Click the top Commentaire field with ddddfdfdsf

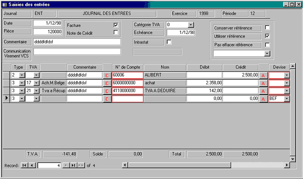point(77,42)
